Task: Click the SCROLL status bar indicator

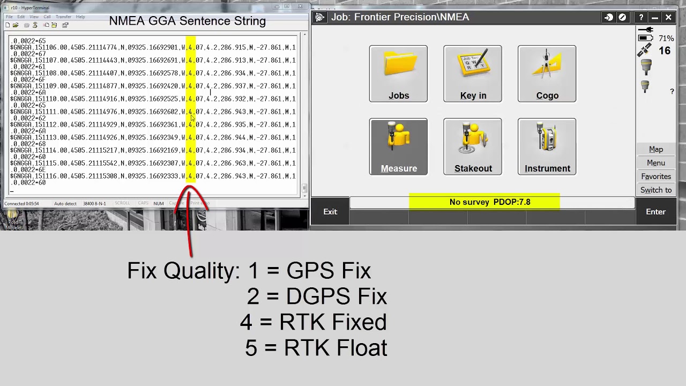Action: [x=122, y=203]
